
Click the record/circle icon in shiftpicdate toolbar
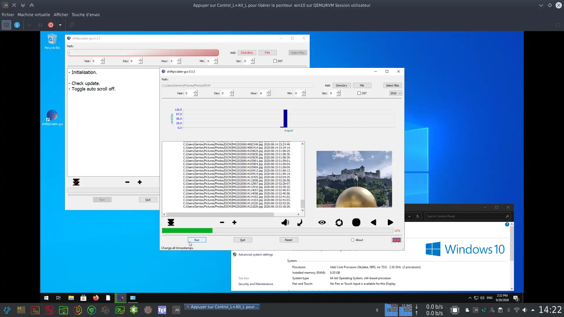356,222
